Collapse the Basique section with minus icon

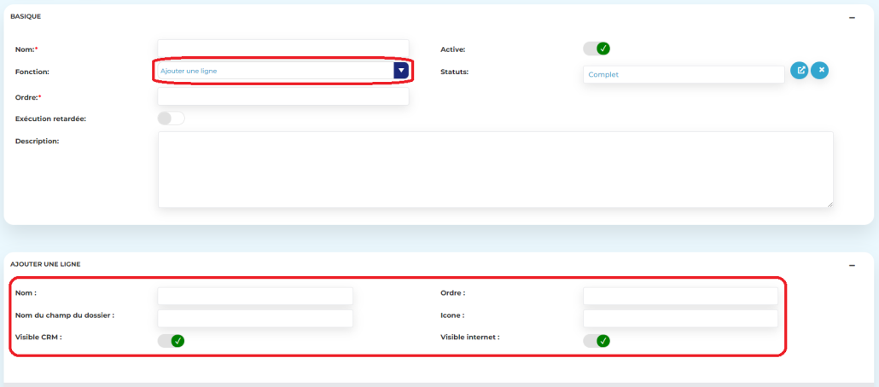click(852, 17)
